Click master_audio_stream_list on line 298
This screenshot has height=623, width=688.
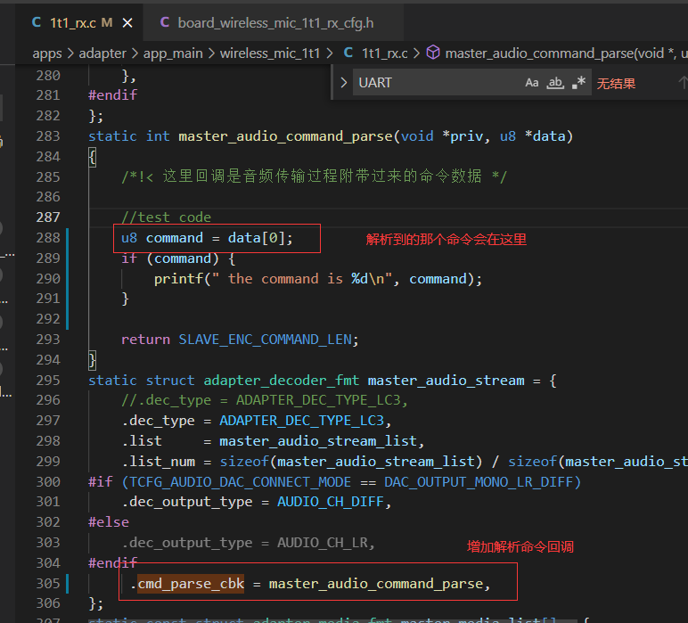317,441
